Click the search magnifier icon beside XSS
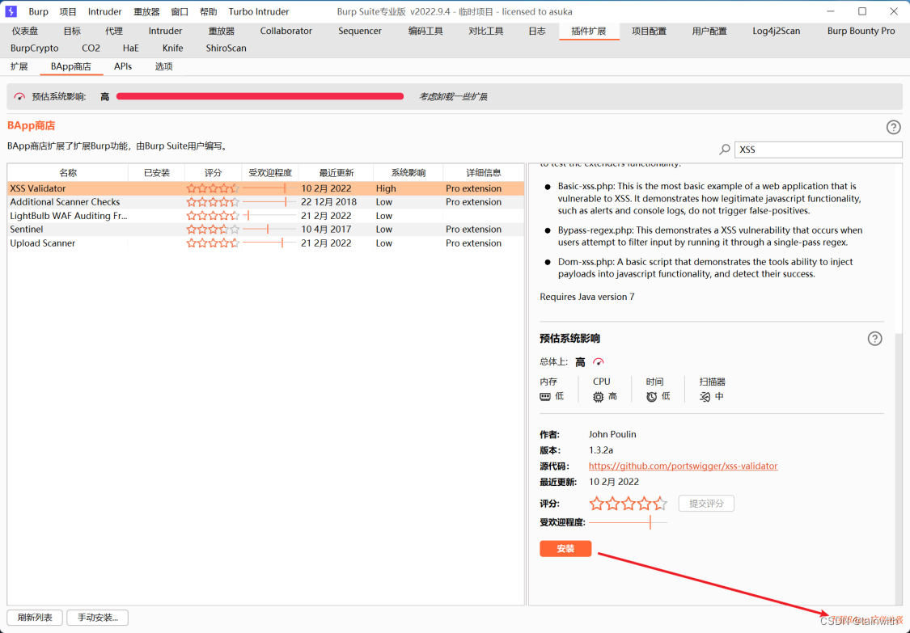910x633 pixels. tap(724, 150)
